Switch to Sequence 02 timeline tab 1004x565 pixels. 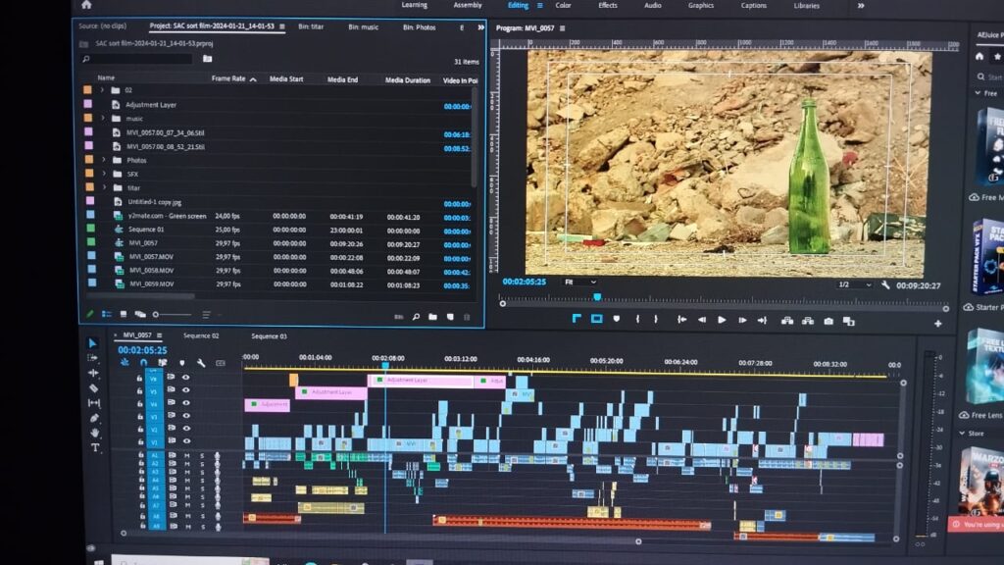pyautogui.click(x=201, y=335)
